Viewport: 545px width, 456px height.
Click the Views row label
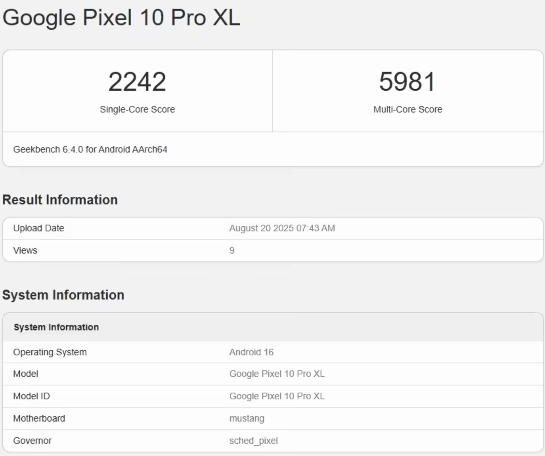(25, 250)
